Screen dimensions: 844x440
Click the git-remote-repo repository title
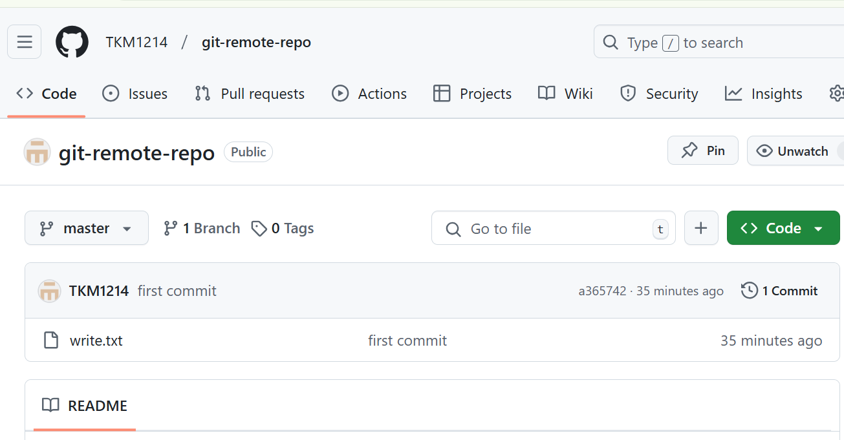click(136, 153)
